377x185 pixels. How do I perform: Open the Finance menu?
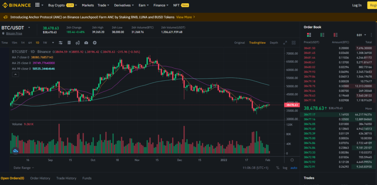point(161,5)
